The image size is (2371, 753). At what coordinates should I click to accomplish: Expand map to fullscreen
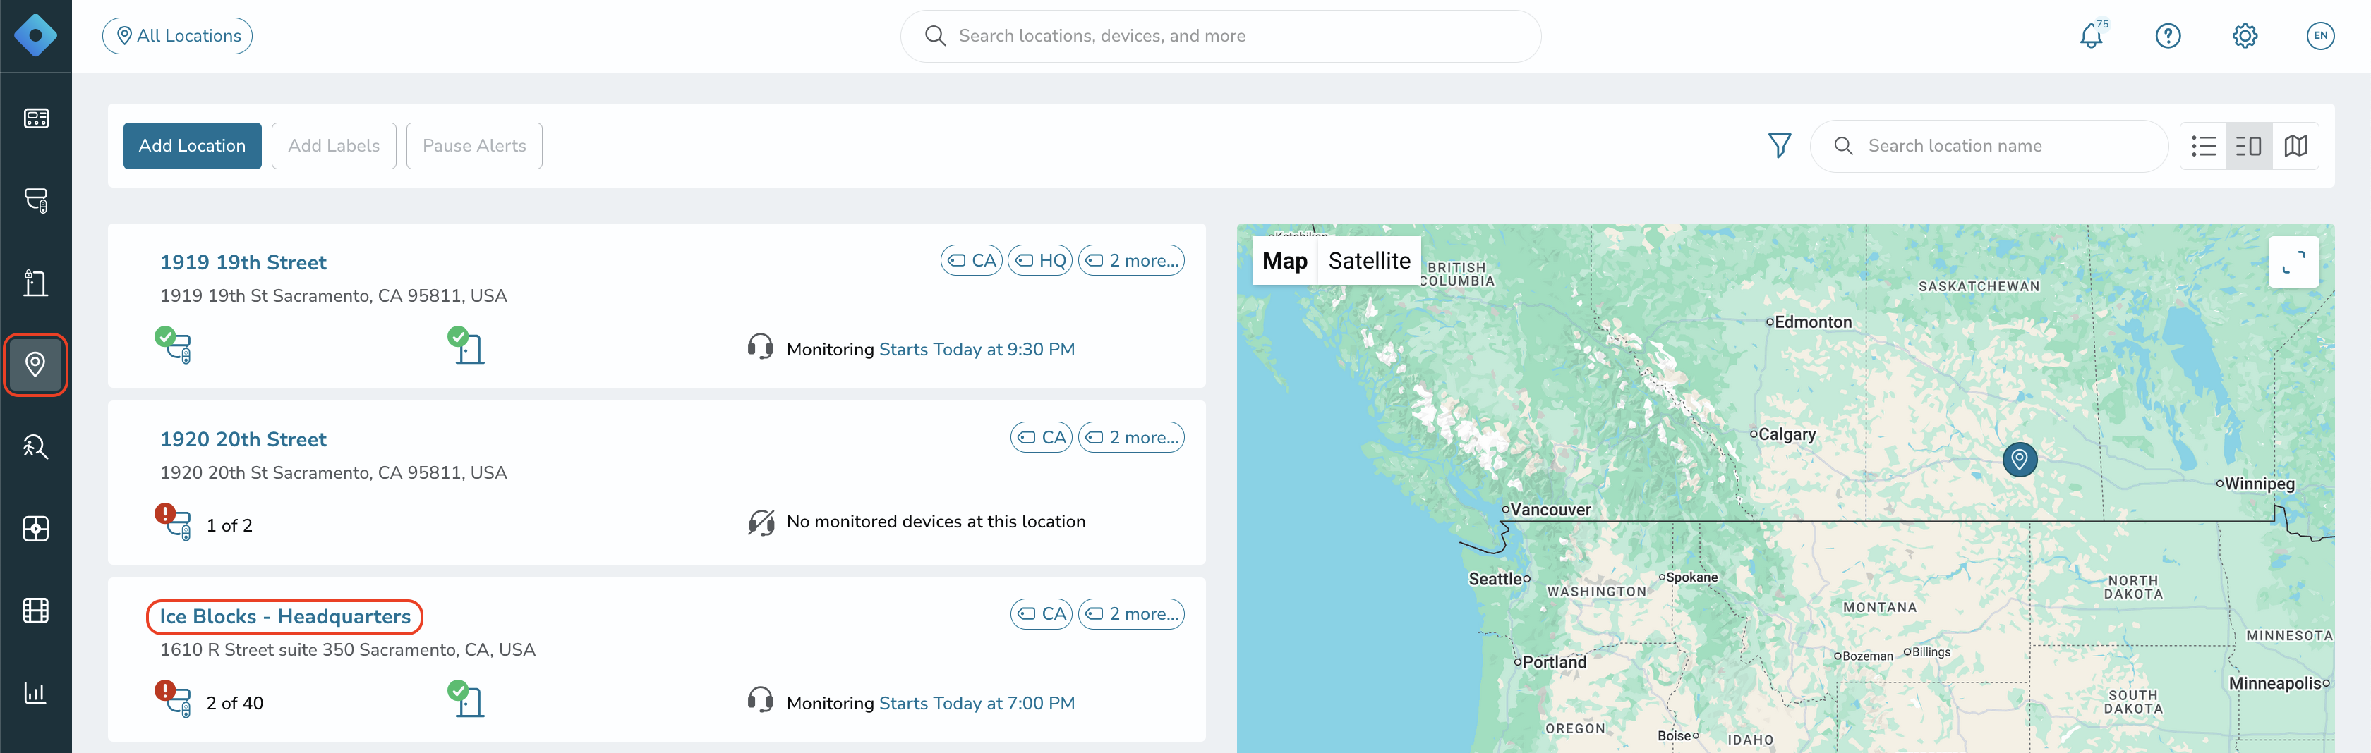click(x=2293, y=262)
